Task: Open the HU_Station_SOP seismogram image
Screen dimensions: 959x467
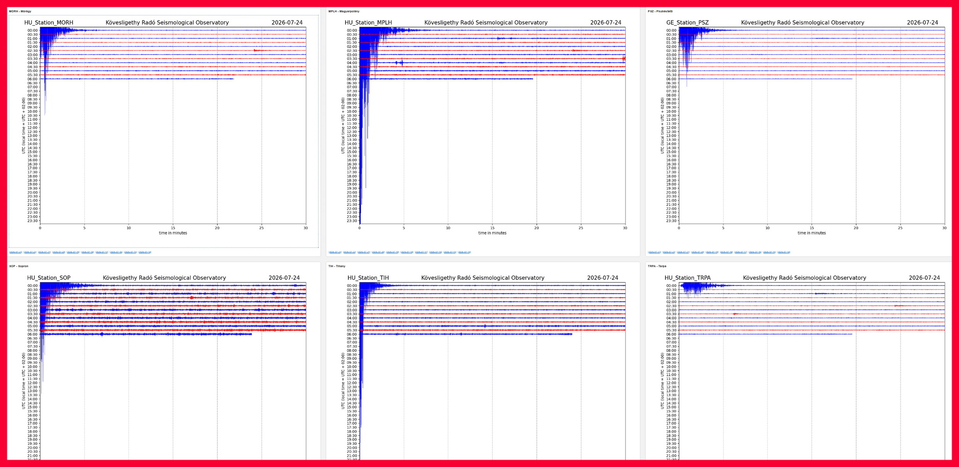Action: click(163, 365)
